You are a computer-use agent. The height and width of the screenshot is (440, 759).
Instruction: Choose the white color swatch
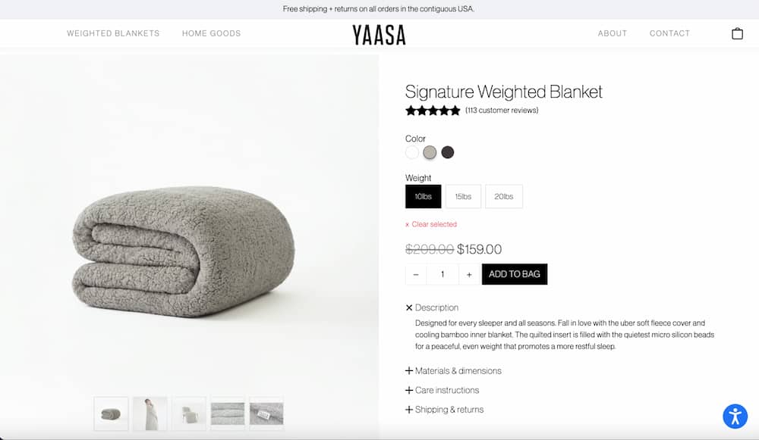412,153
